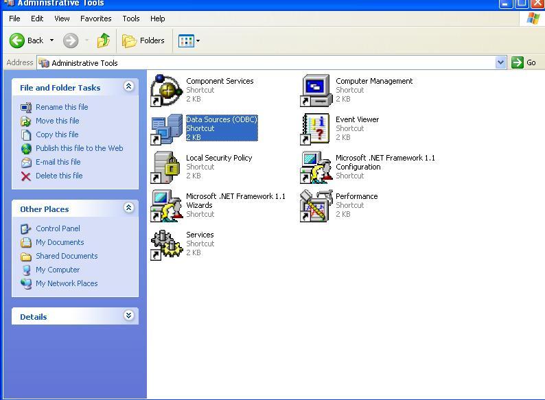The height and width of the screenshot is (400, 545).
Task: Click Publish this file to the Web
Action: point(79,148)
